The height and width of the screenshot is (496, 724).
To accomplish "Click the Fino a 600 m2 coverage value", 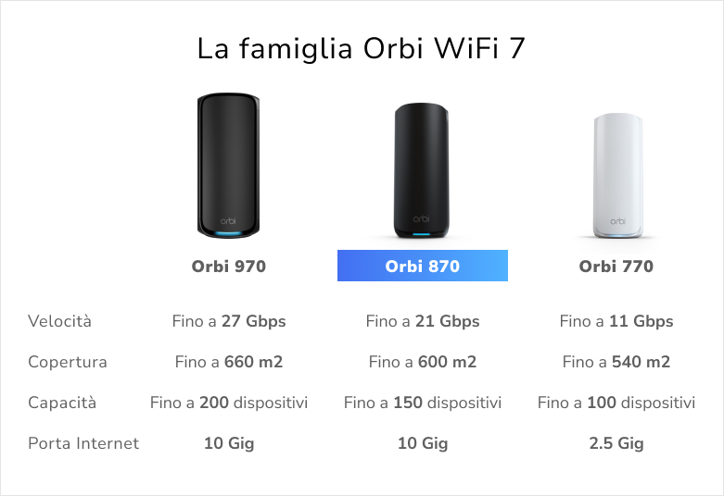I will 423,362.
